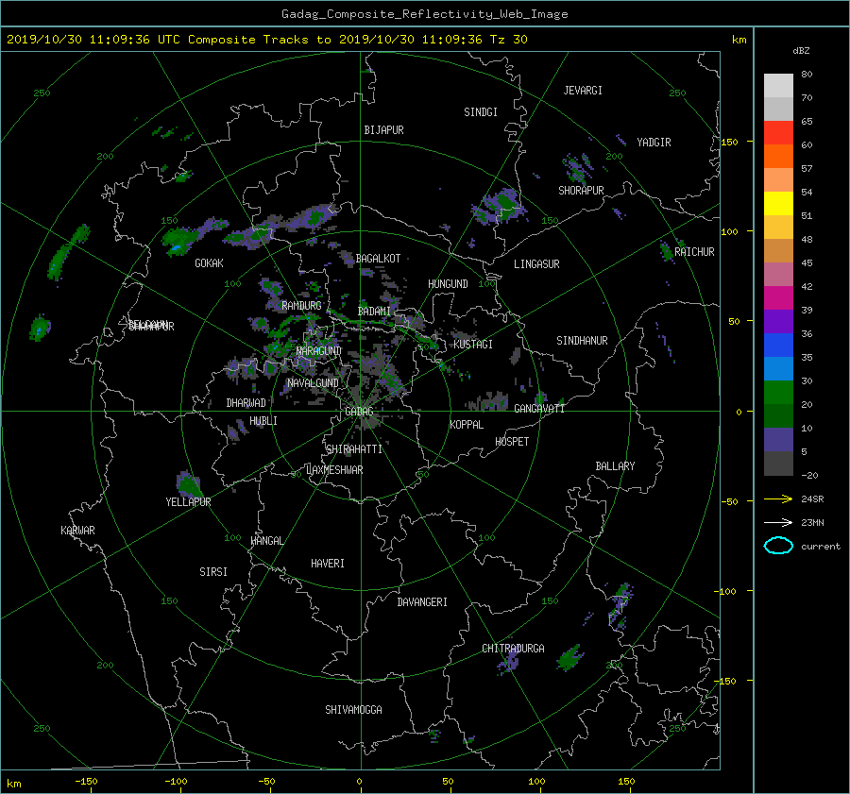Click the GADAG radar center label
This screenshot has height=794, width=850.
pyautogui.click(x=359, y=412)
